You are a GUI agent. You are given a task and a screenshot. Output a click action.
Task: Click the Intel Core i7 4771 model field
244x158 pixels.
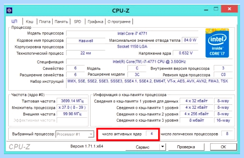(132, 33)
